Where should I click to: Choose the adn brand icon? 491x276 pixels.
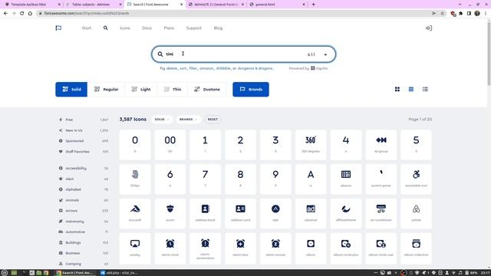[x=275, y=213]
